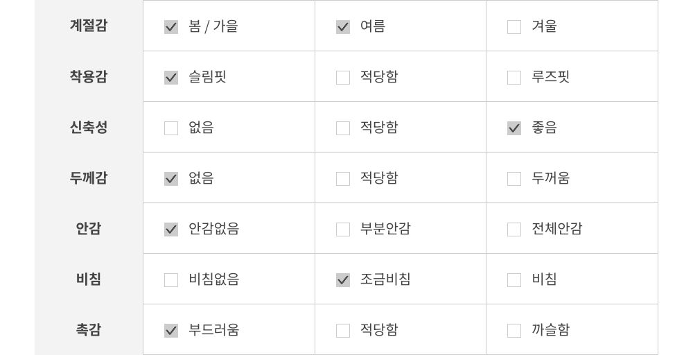Screen dimensions: 693x355
Task: Uncheck the 슬림핏 fit checkbox
Action: [x=171, y=78]
